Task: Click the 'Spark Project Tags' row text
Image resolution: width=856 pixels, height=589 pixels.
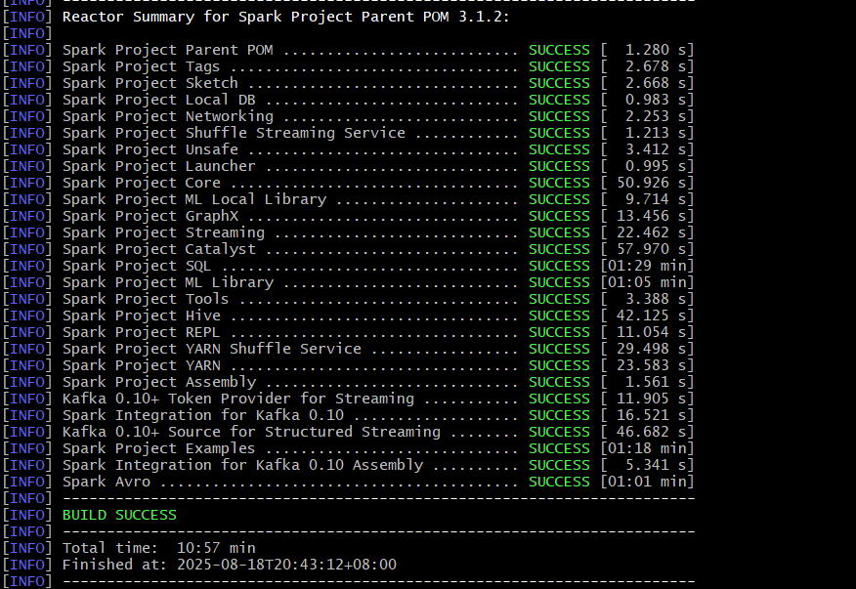Action: [x=141, y=66]
